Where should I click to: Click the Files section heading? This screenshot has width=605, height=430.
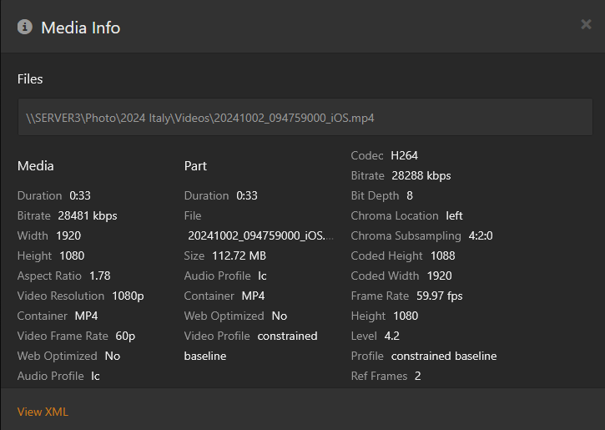pos(30,79)
